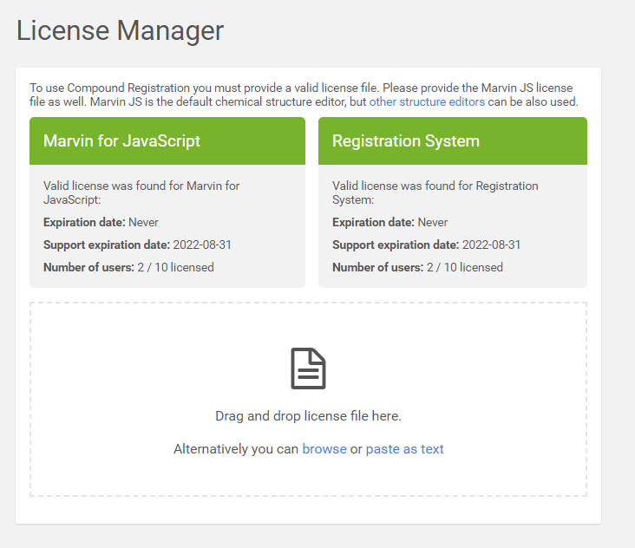
Task: Click 'Drag and drop license file here' text
Action: pyautogui.click(x=308, y=416)
